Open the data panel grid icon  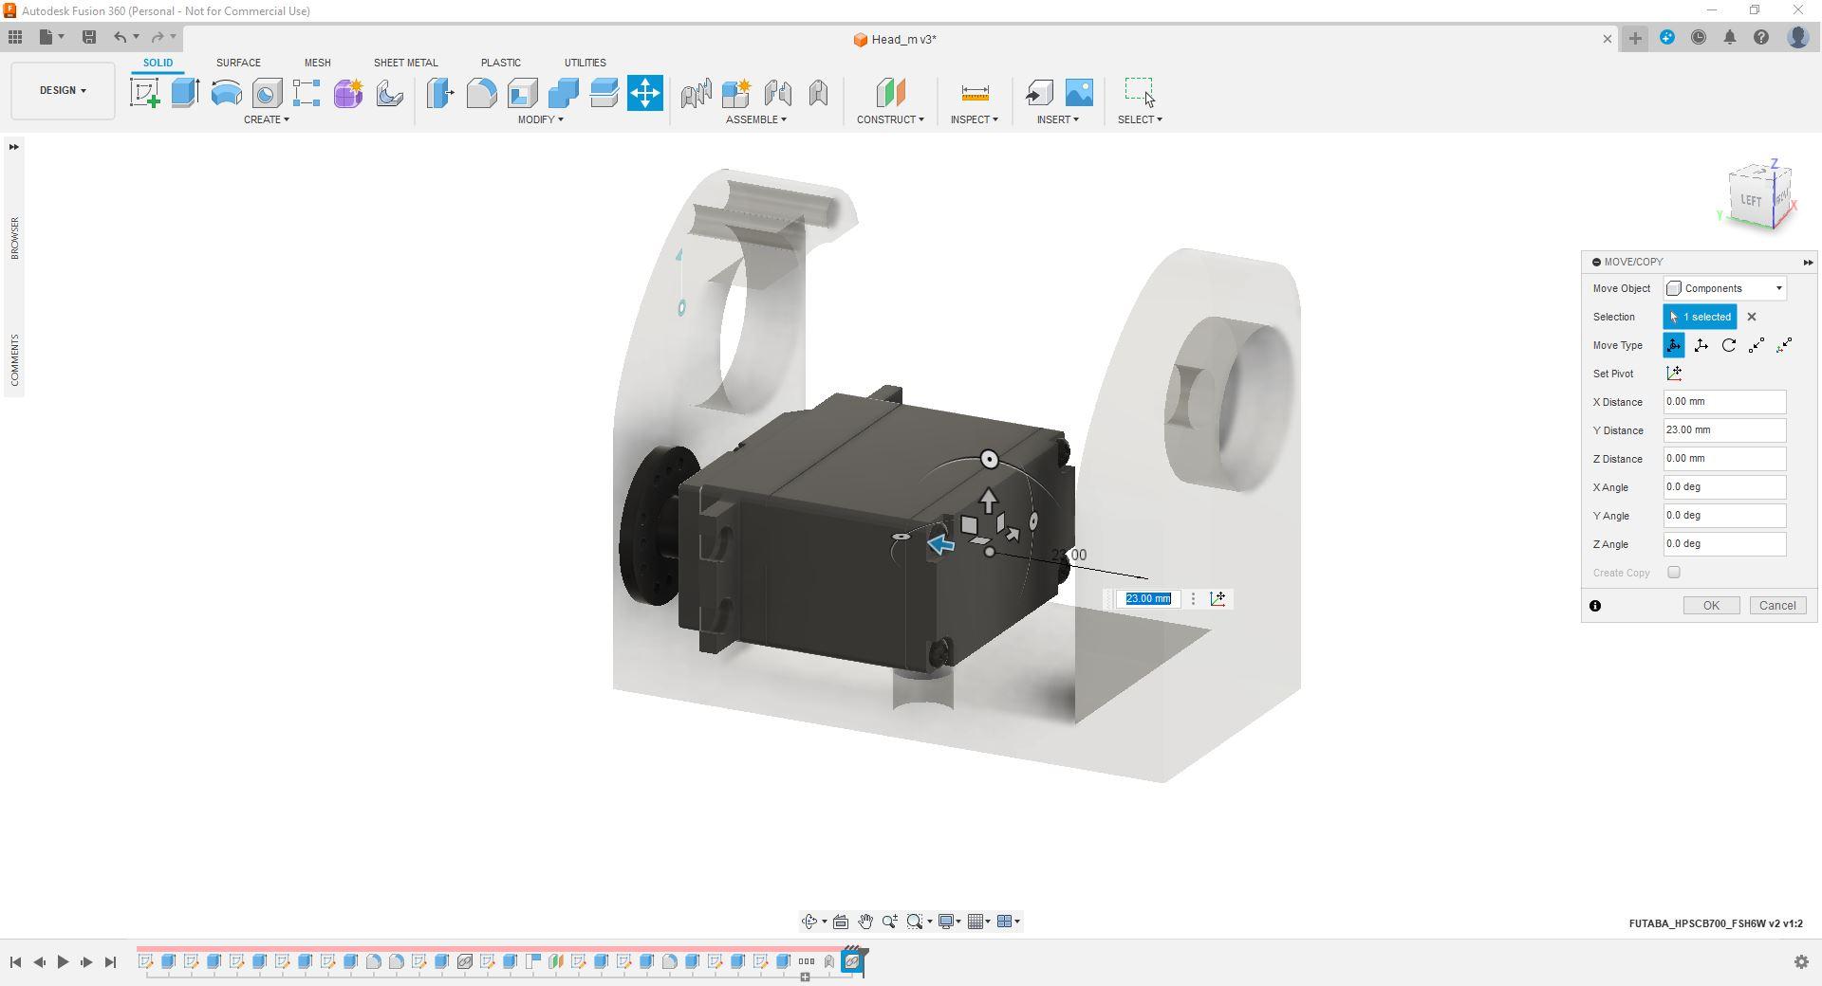click(15, 37)
